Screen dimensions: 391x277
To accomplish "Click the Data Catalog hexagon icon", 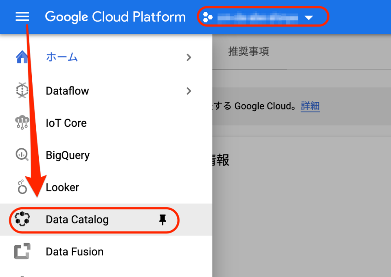I will pos(22,220).
